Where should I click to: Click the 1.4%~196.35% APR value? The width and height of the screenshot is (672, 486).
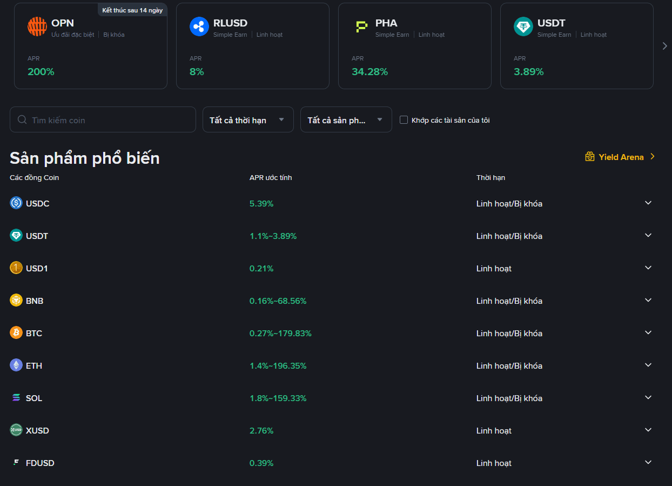coord(278,365)
